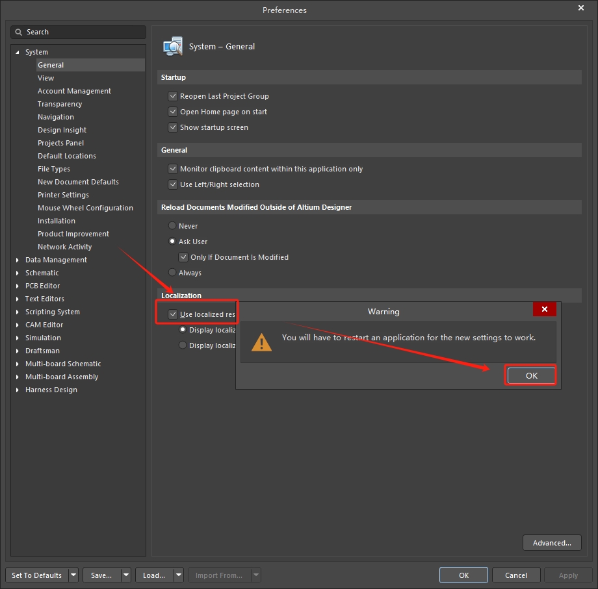Open Design Insight preferences
Viewport: 598px width, 589px height.
coord(62,130)
